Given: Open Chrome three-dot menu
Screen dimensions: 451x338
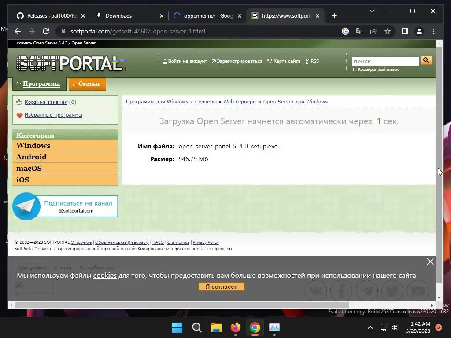Looking at the screenshot, I should [433, 31].
